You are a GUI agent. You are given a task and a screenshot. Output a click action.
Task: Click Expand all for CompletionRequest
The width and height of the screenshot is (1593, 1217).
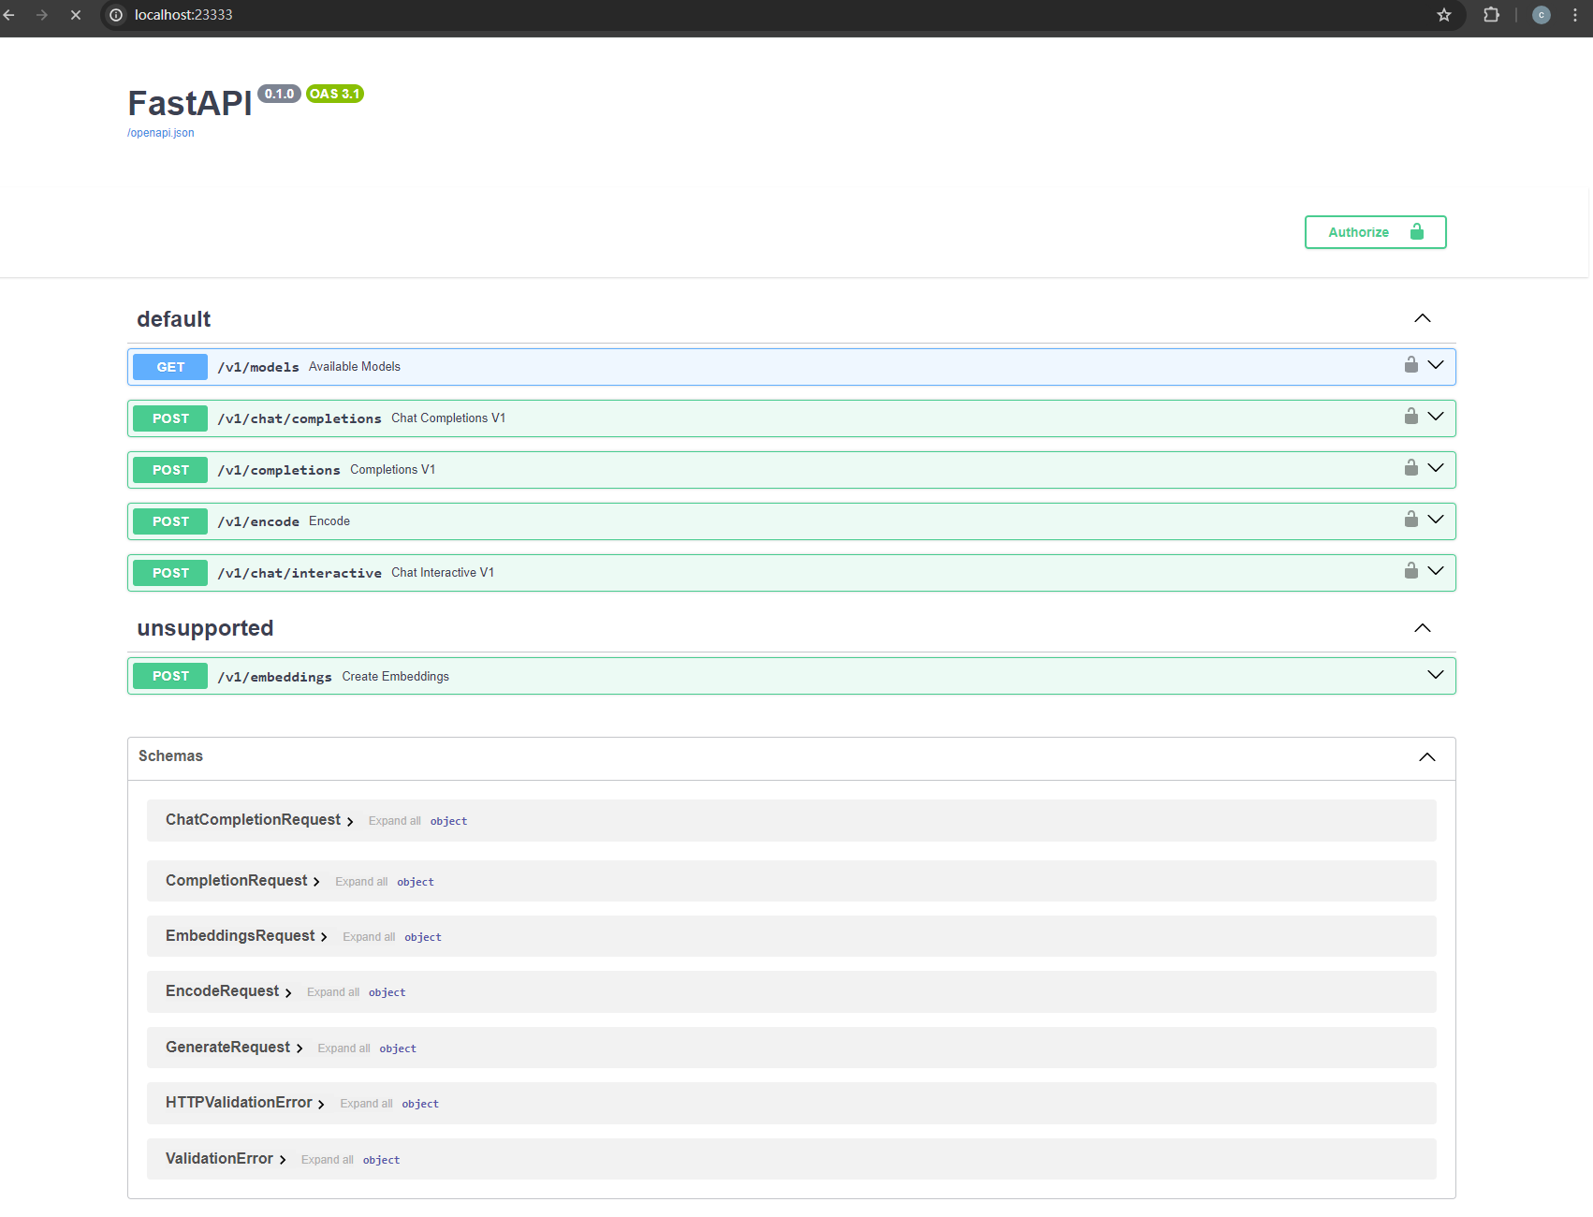coord(361,882)
